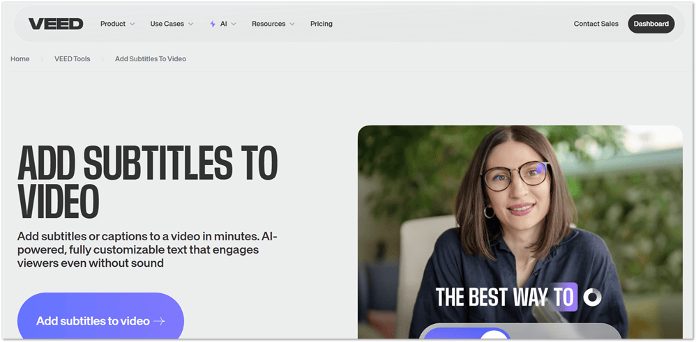Open the AI menu
Screen dimensions: 696x342
coord(223,24)
